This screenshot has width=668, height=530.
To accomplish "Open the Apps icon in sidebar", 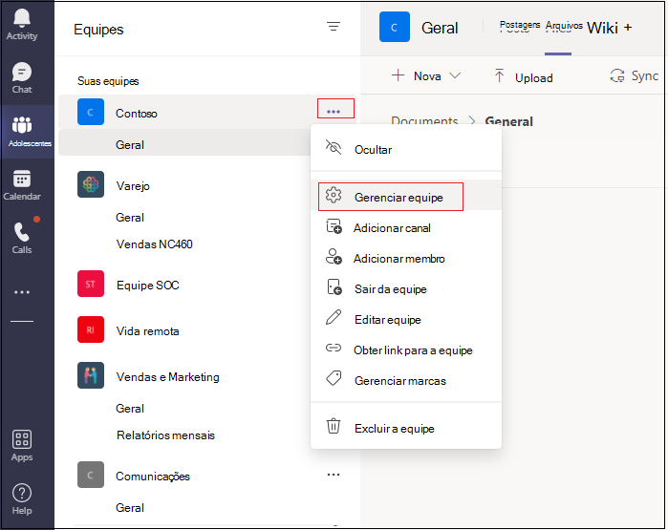I will pos(22,439).
